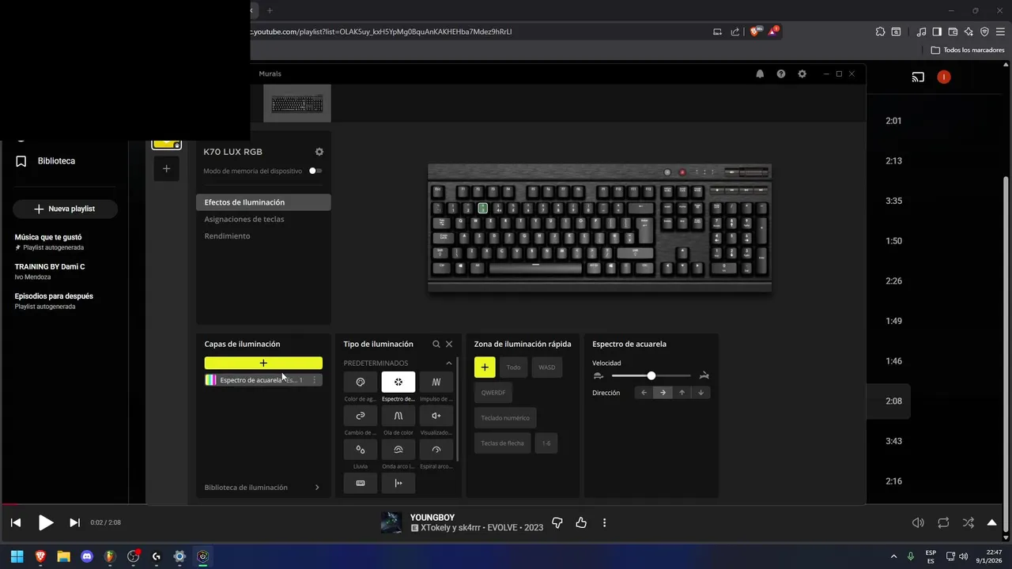Screen dimensions: 1012x569
Task: Open the Brave extensions puzzle icon
Action: [x=880, y=32]
